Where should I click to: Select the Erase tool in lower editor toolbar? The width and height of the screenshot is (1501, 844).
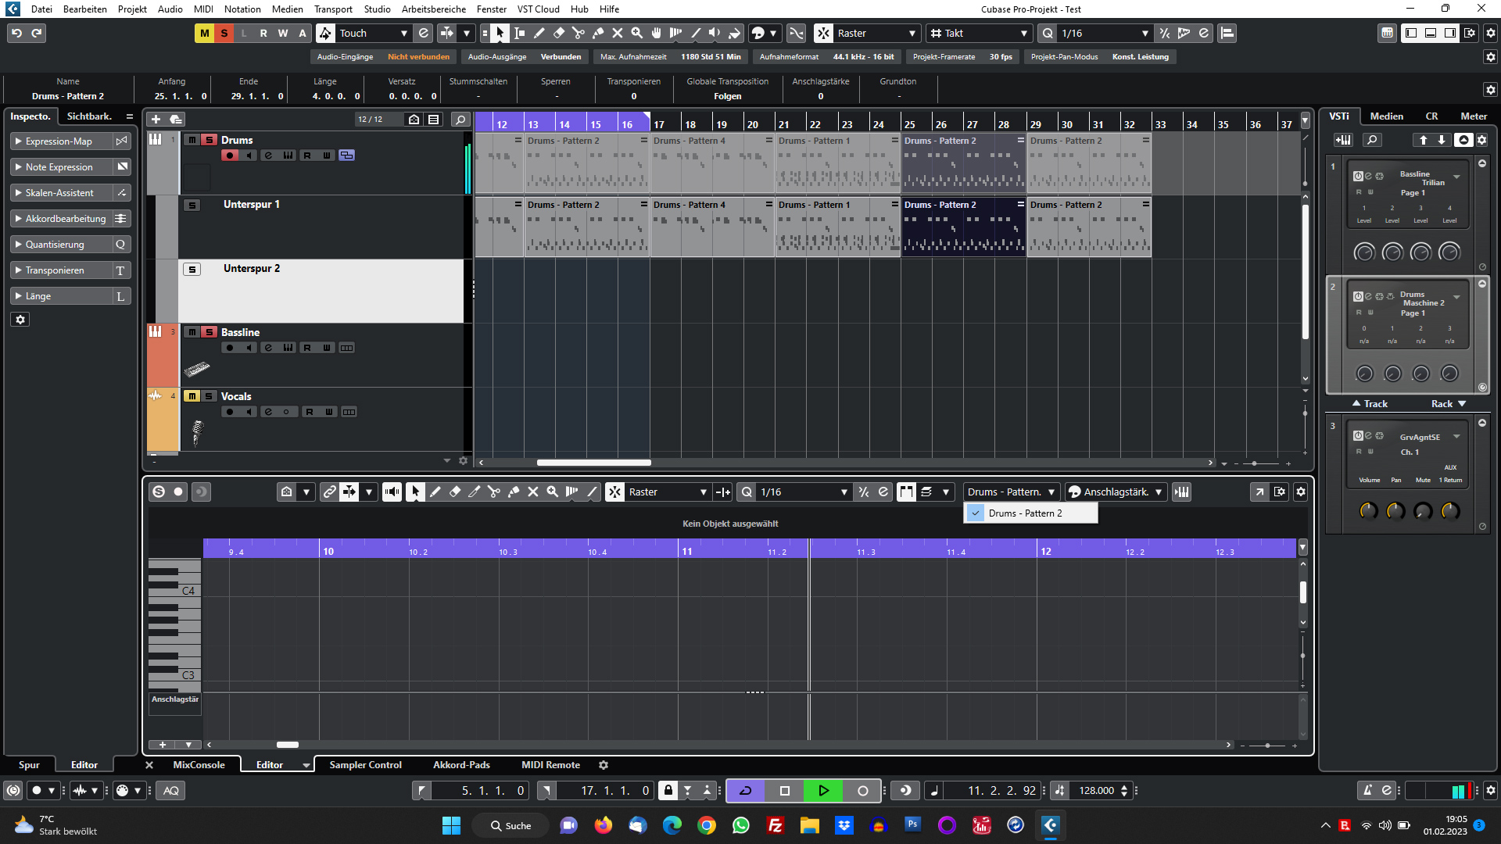(x=455, y=492)
